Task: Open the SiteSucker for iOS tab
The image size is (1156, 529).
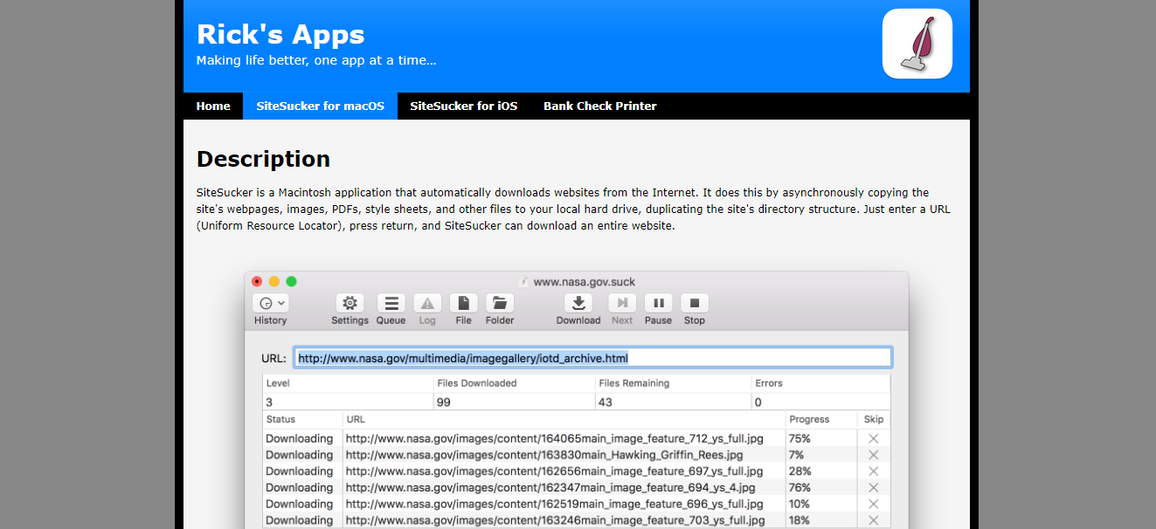Action: click(x=464, y=106)
